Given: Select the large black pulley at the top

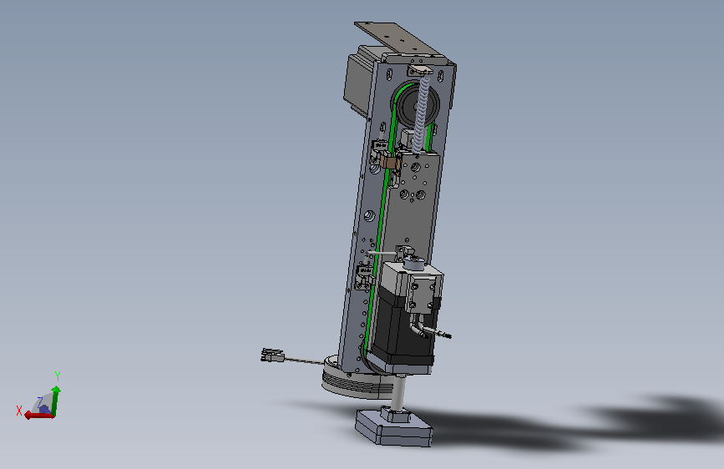Looking at the screenshot, I should tap(417, 106).
